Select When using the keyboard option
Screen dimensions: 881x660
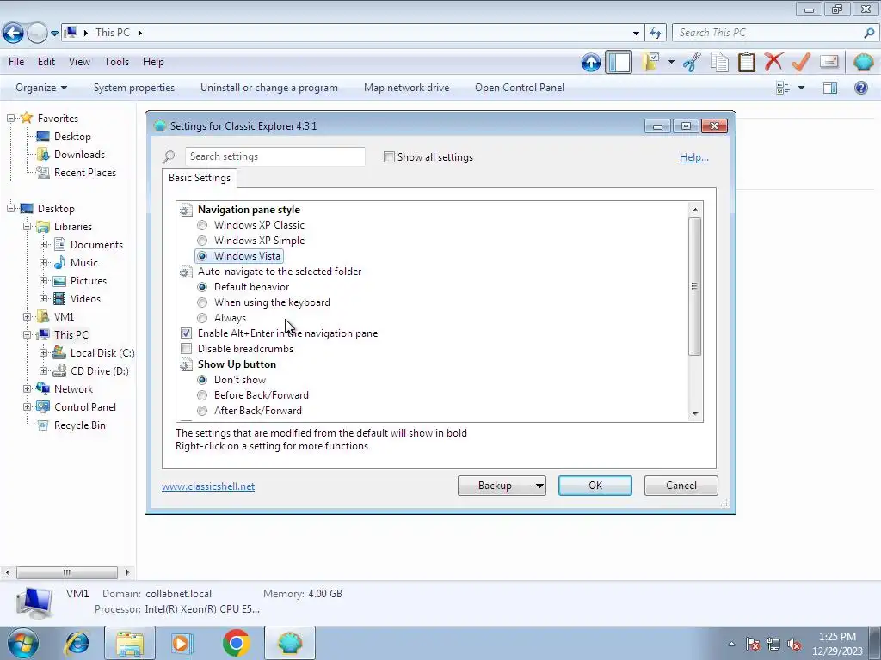(x=202, y=303)
